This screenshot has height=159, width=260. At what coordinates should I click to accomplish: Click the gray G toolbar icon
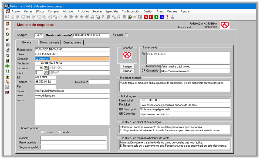click(x=140, y=17)
